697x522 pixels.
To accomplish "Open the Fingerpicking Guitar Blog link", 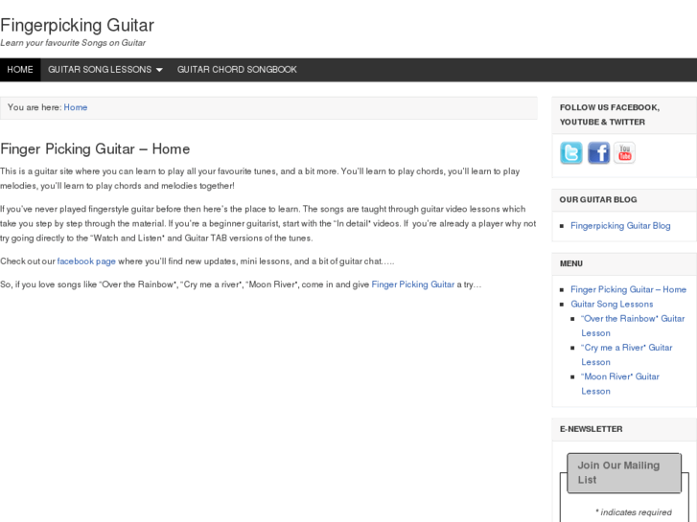I will [x=620, y=226].
